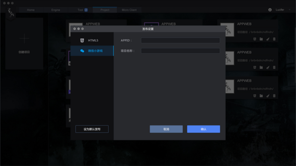Viewport: 296px width, 166px height.
Task: Click the 创建项目 plus tile
Action: point(24,43)
